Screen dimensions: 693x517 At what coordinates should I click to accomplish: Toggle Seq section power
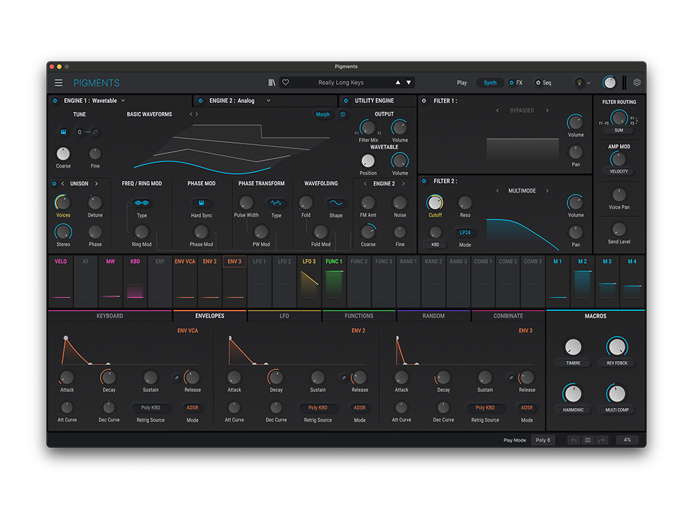tap(538, 83)
